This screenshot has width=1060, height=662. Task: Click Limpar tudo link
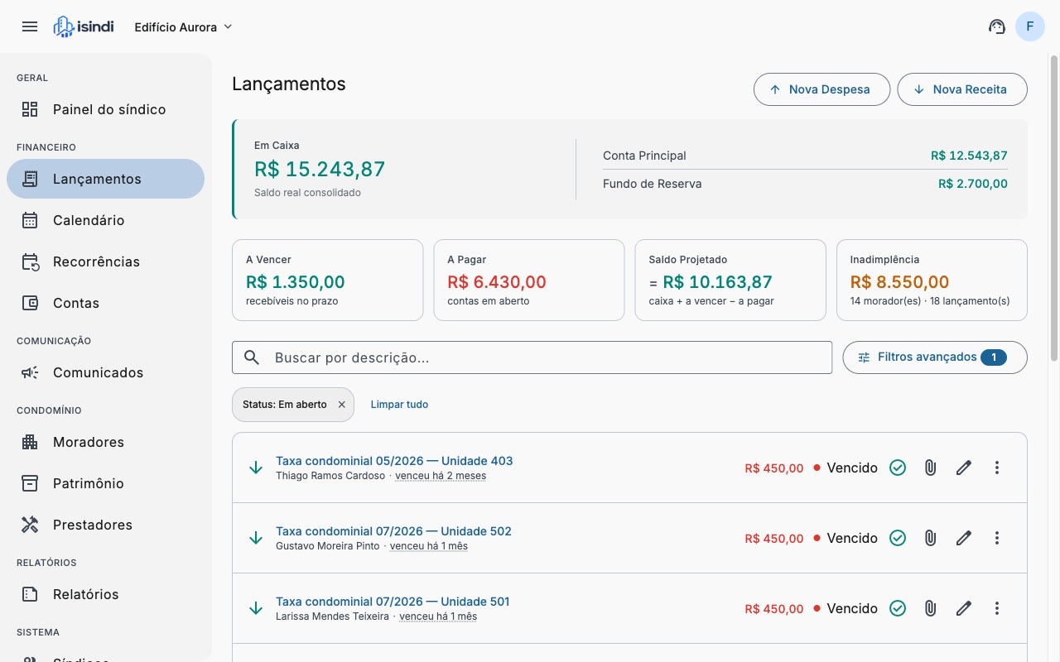click(399, 405)
